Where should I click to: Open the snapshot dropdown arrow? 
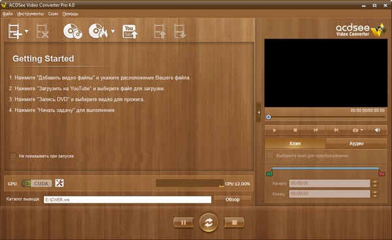[361, 130]
